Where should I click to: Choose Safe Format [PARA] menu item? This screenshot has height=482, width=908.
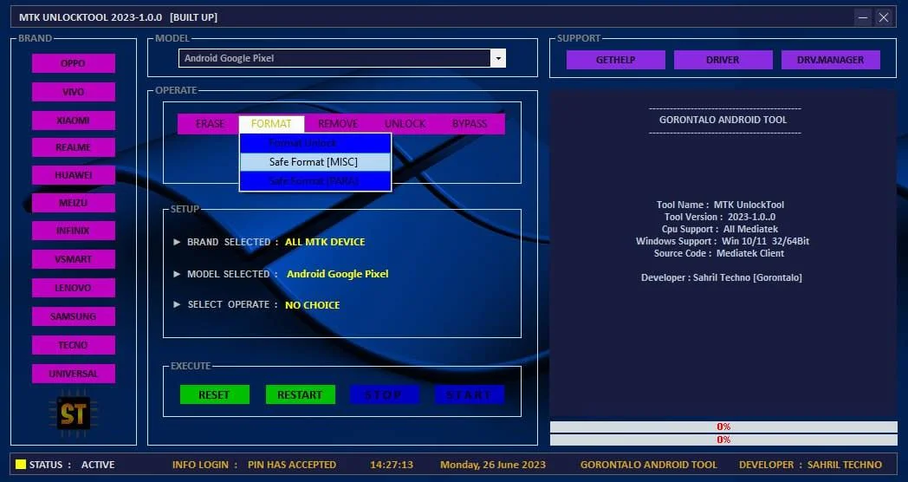315,180
